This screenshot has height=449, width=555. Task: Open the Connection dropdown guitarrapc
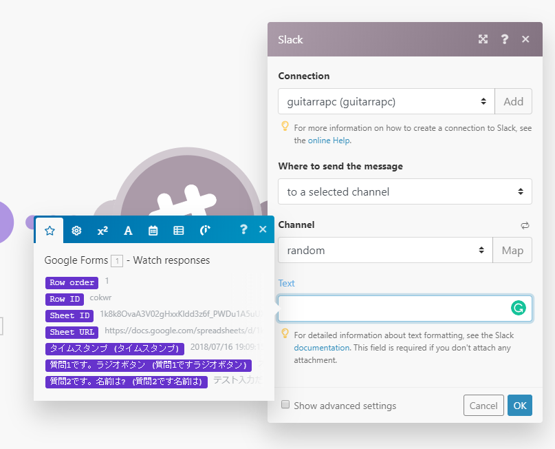click(387, 101)
